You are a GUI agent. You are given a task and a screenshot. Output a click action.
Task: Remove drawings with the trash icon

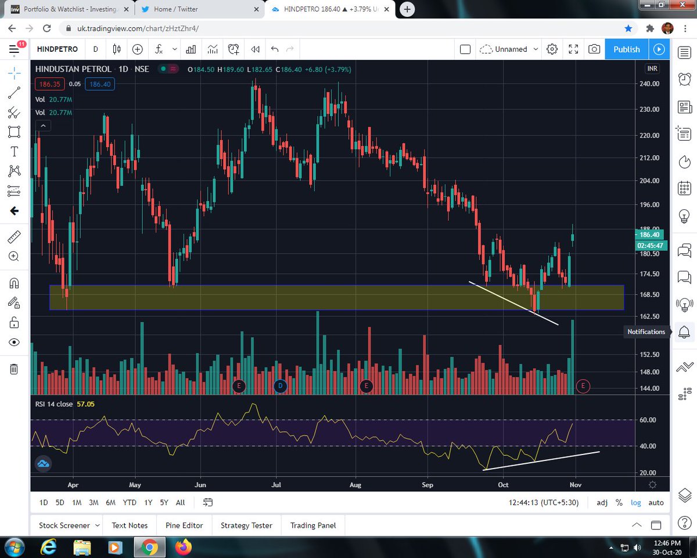(x=15, y=369)
